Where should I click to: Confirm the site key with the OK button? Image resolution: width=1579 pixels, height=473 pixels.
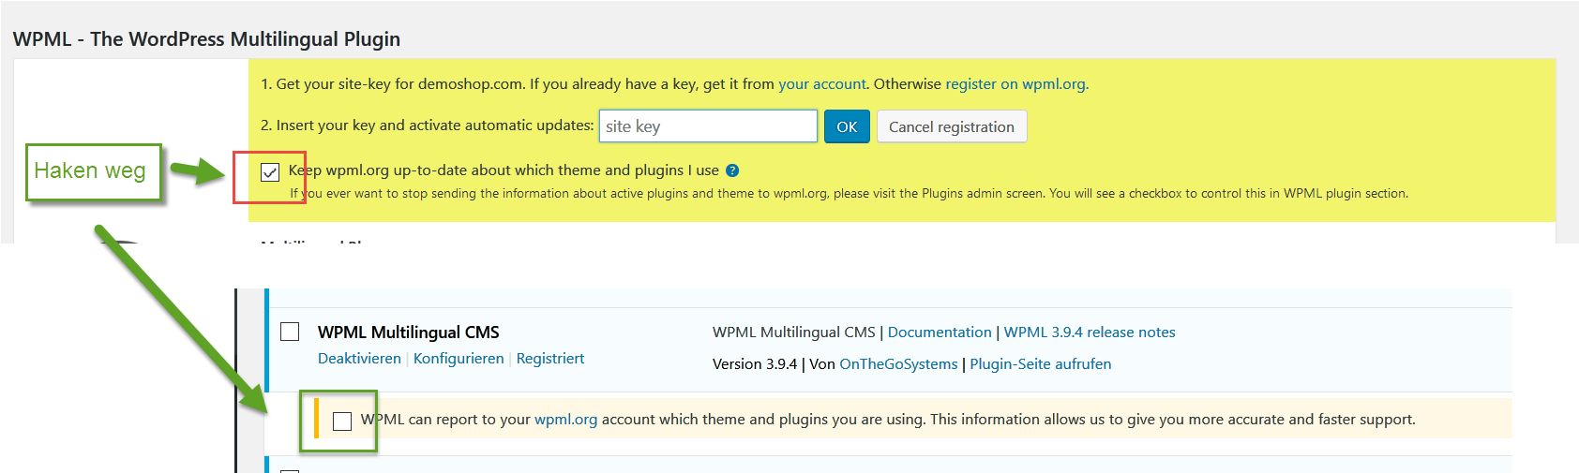click(x=847, y=126)
